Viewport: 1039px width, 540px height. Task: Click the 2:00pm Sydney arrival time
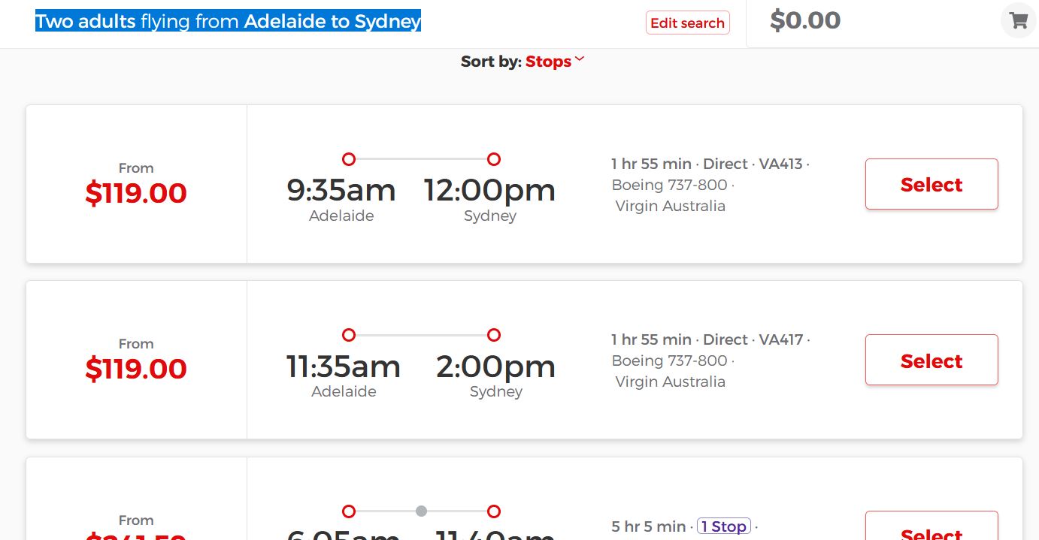point(495,367)
